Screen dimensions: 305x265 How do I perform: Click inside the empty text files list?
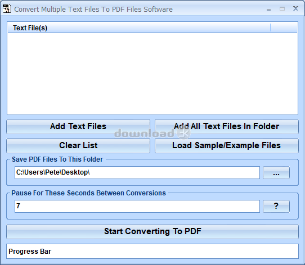152,74
